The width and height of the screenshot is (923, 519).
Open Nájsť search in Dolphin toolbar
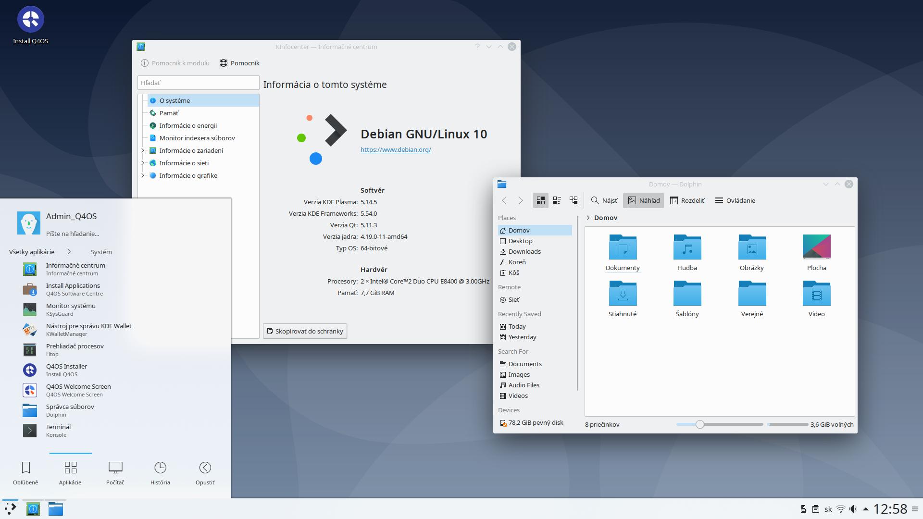(604, 200)
